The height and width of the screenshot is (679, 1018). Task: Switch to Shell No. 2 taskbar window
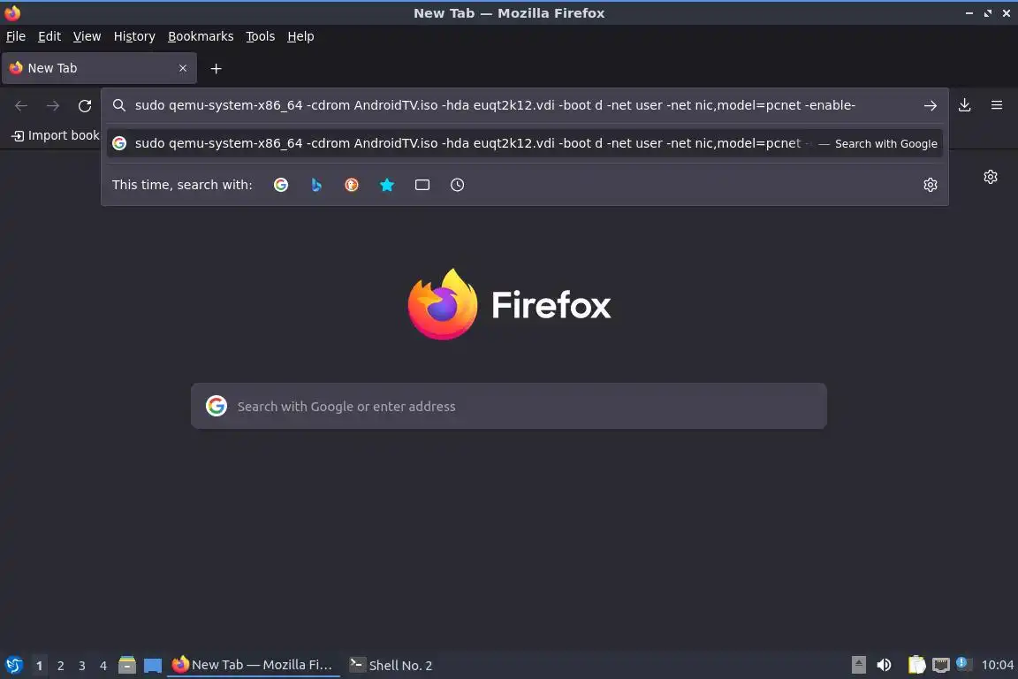click(391, 665)
